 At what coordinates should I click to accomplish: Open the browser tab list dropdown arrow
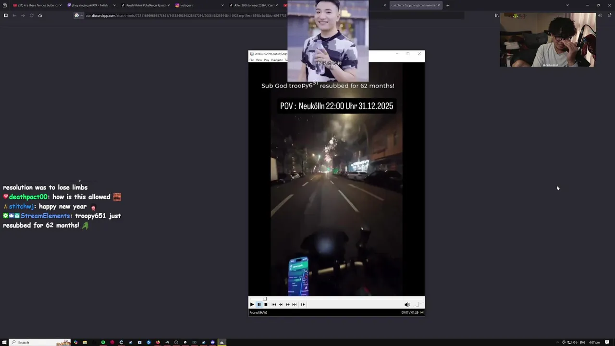pos(567,5)
